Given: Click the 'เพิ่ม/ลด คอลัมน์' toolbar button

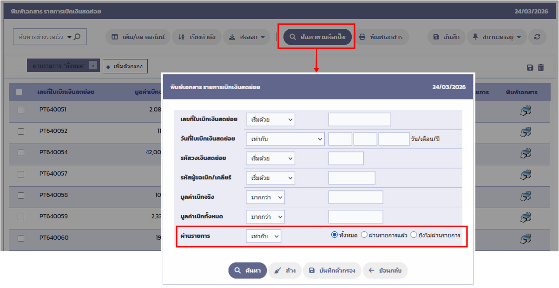Looking at the screenshot, I should point(138,37).
